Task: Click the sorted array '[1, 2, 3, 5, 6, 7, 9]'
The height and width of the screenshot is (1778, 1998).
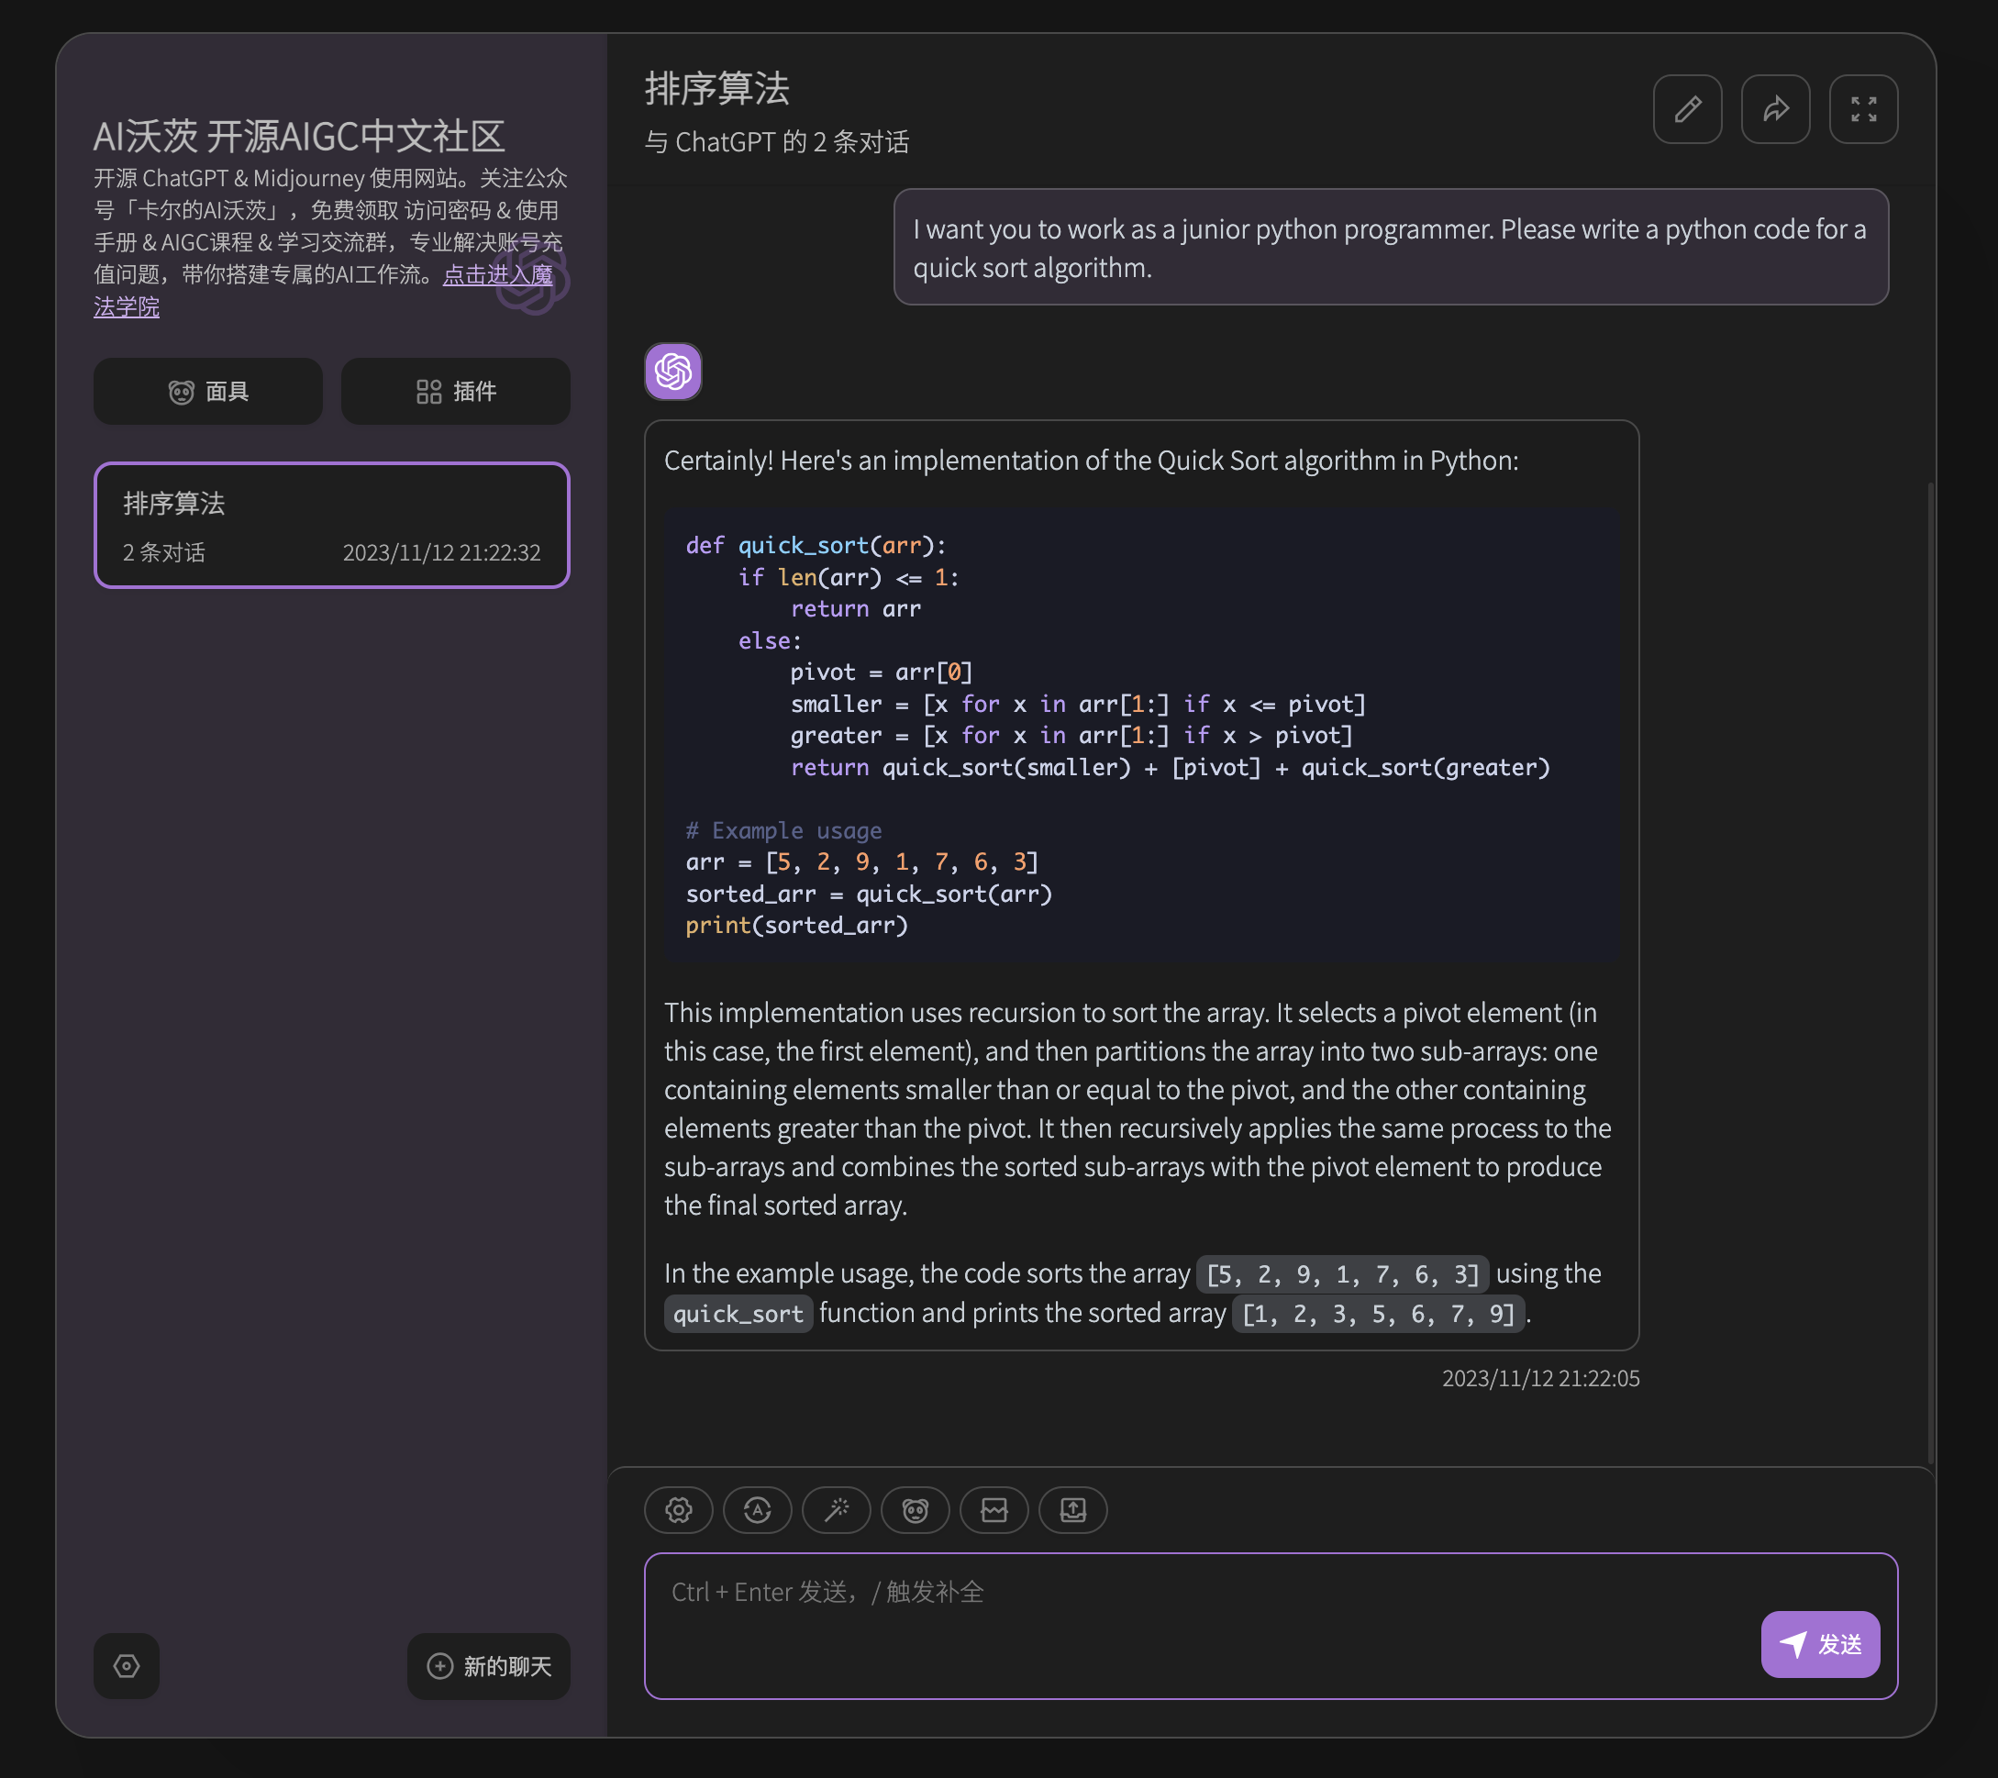Action: coord(1378,1314)
